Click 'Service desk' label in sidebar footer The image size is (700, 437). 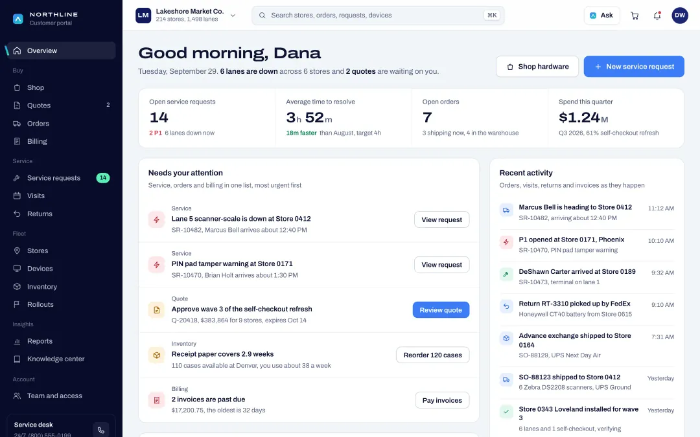point(33,425)
